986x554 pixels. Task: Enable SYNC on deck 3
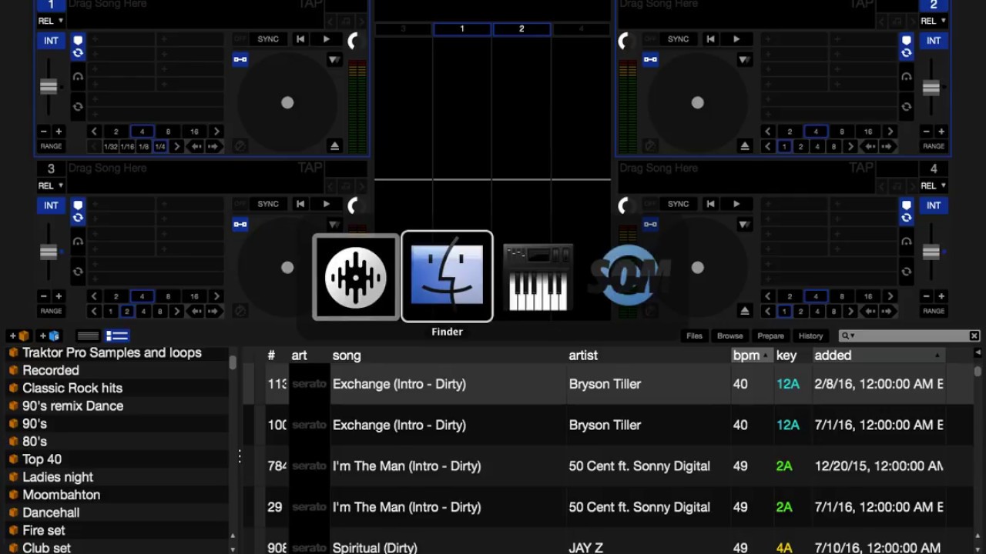(268, 204)
